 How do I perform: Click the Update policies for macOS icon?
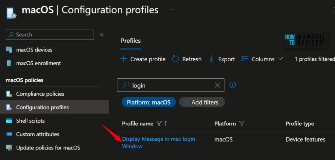[9, 148]
